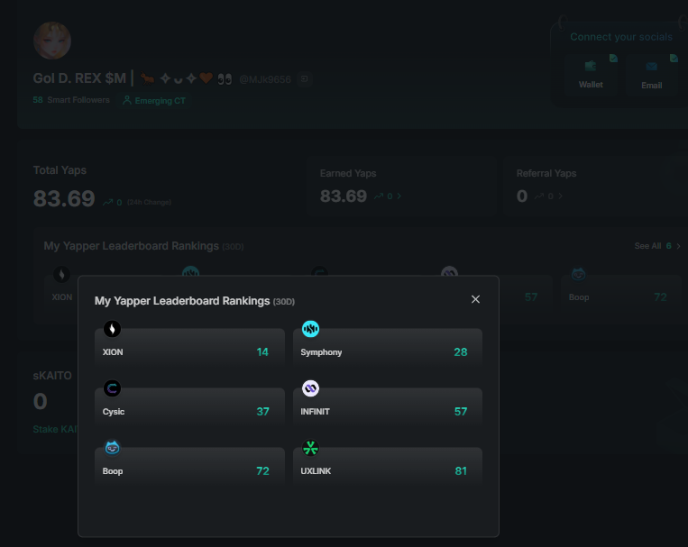This screenshot has width=688, height=547.
Task: Open the Symphony ranking card
Action: coord(388,348)
